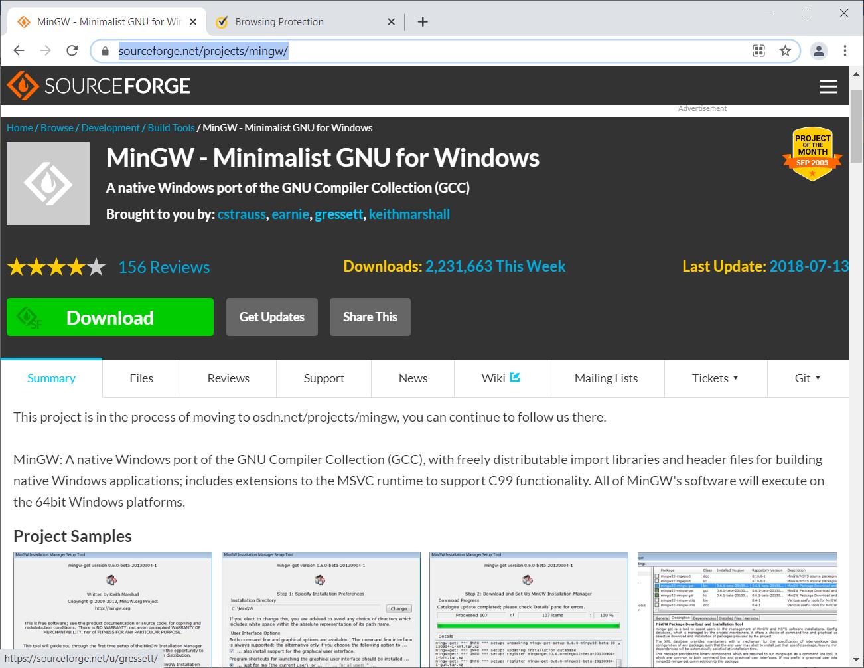
Task: Open the Development breadcrumb link
Action: 110,128
